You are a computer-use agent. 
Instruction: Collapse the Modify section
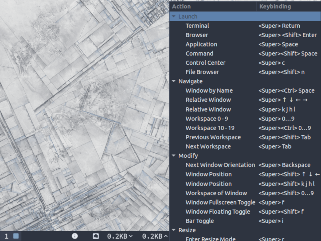click(174, 156)
